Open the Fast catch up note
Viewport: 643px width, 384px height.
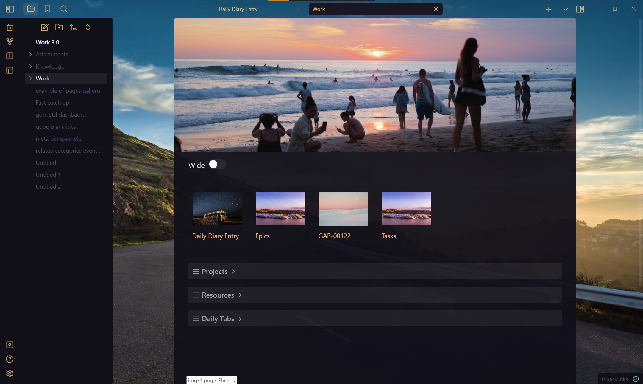52,103
